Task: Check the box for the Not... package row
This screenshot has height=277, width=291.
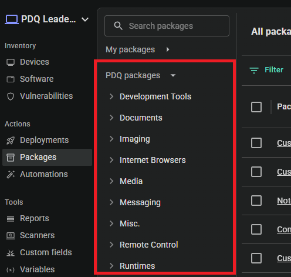Action: (x=256, y=201)
